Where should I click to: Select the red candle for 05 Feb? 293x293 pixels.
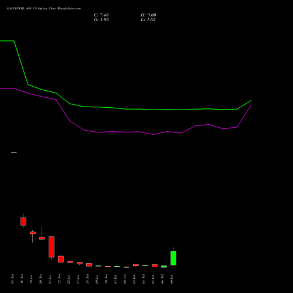point(155,265)
